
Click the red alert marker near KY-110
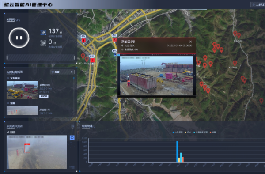[92, 61]
